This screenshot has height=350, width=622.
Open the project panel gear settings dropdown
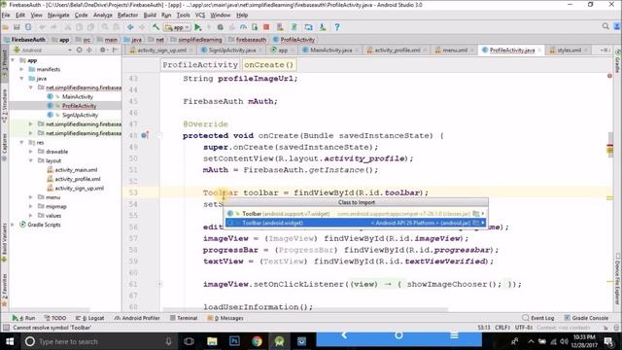[x=104, y=50]
